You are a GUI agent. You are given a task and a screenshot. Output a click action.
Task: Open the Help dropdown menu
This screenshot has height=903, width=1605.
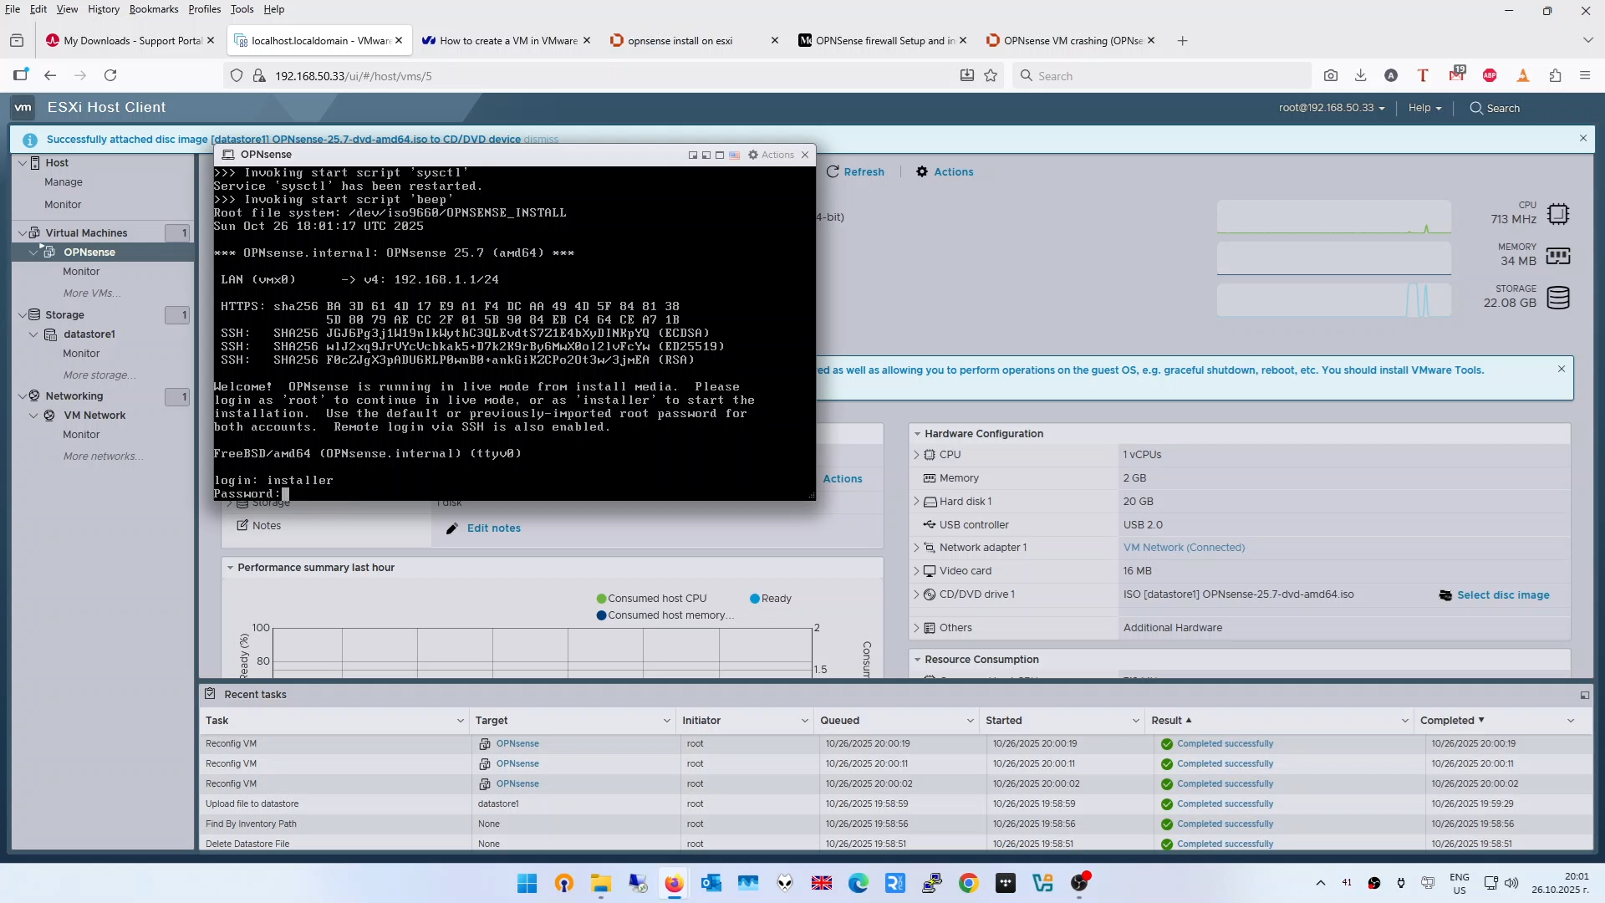pyautogui.click(x=1424, y=109)
